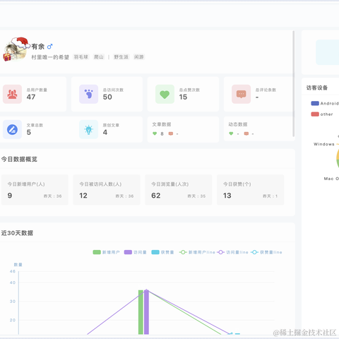
Task: Click the heart icon in 文章数据 card
Action: point(155,133)
